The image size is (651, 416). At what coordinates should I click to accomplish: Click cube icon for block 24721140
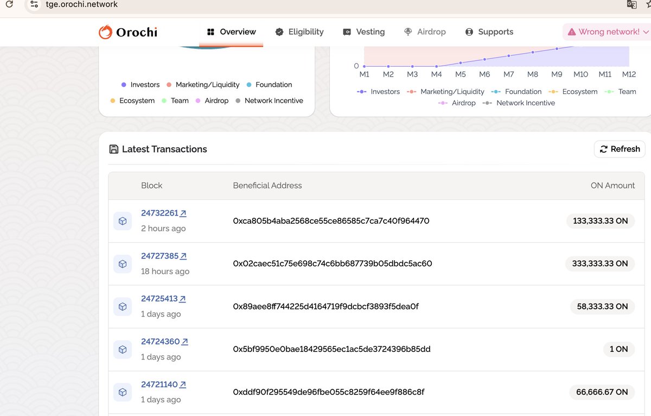pos(123,392)
